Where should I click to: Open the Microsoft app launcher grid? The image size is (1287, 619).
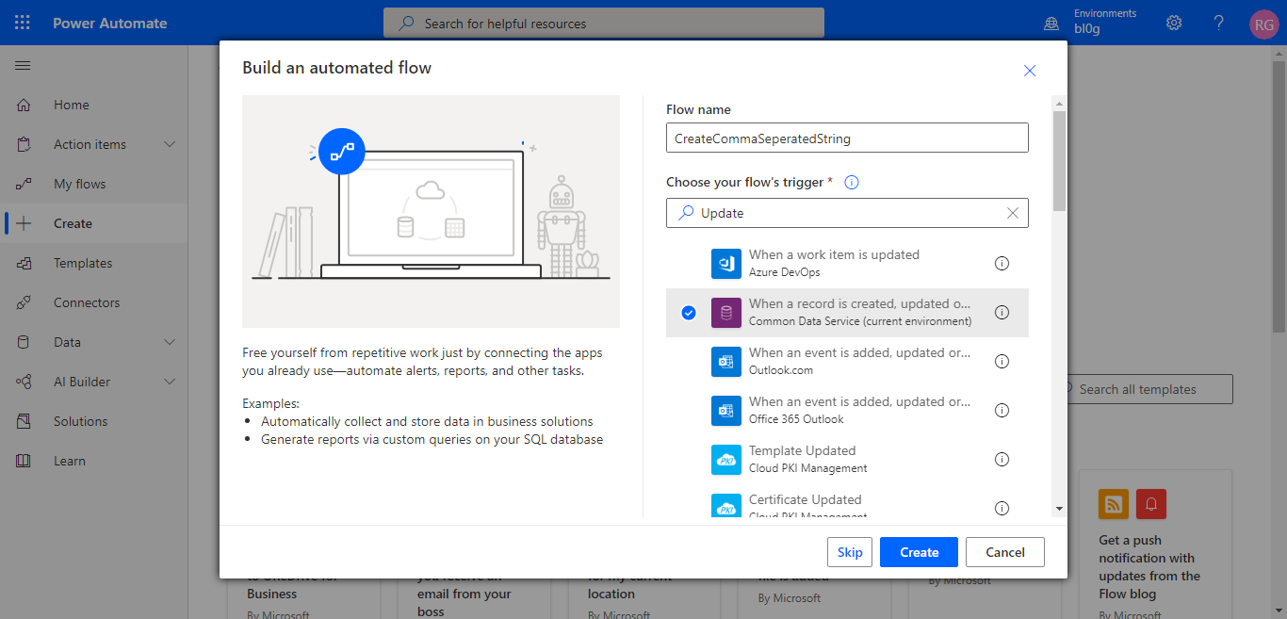click(21, 23)
